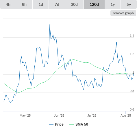Click the highest price peak on chart
Image resolution: width=137 pixels, height=132 pixels.
pyautogui.click(x=50, y=25)
